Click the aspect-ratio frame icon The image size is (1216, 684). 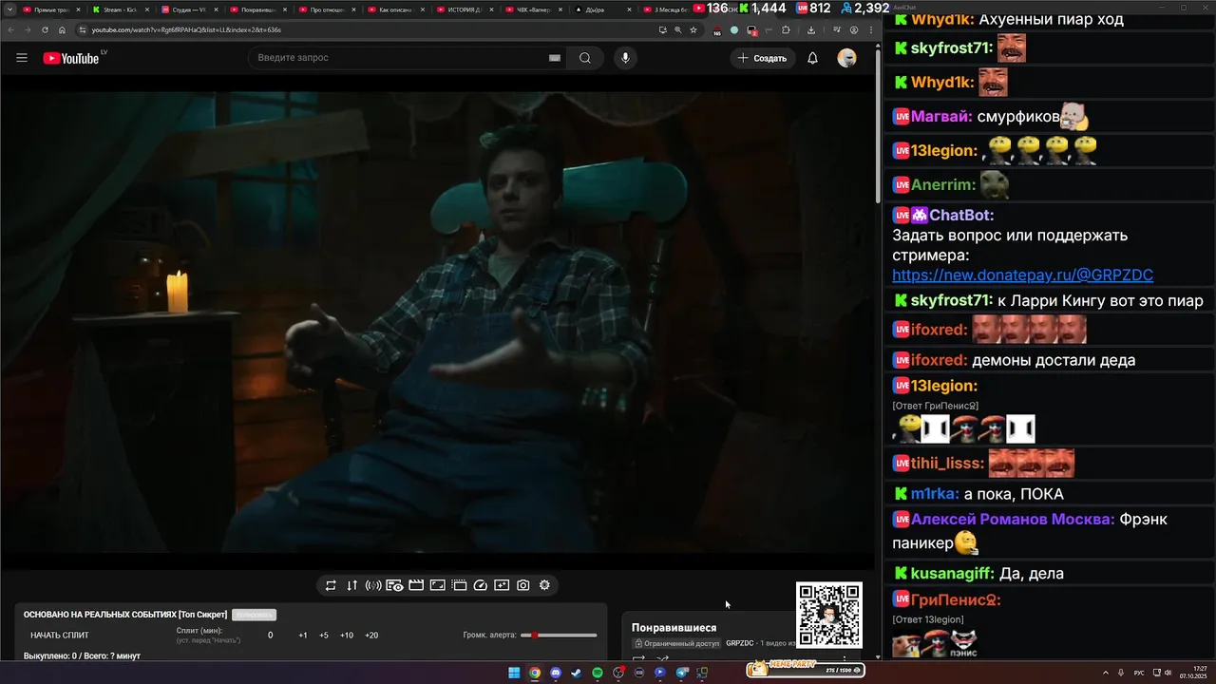[x=438, y=585]
